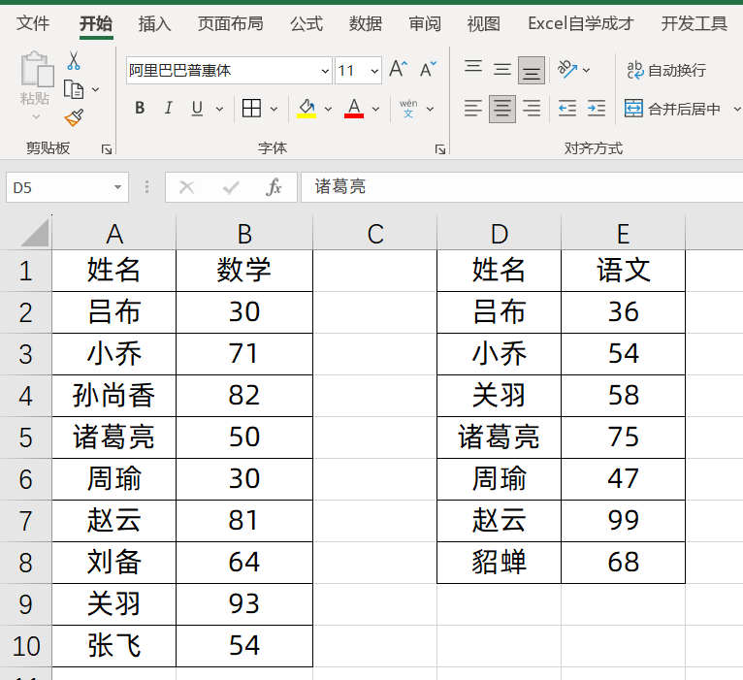This screenshot has height=680, width=743.
Task: Click 合并后居中 merge and center
Action: tap(672, 109)
